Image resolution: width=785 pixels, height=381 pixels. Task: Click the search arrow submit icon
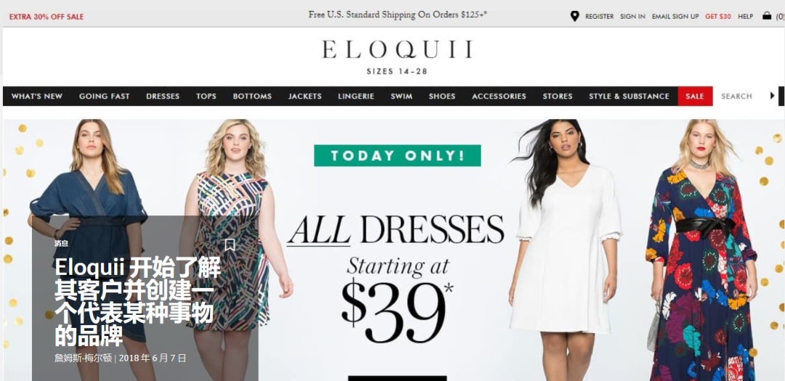pyautogui.click(x=773, y=96)
